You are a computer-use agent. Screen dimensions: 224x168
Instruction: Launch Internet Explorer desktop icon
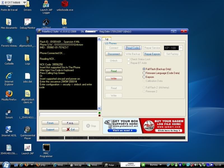(9, 79)
